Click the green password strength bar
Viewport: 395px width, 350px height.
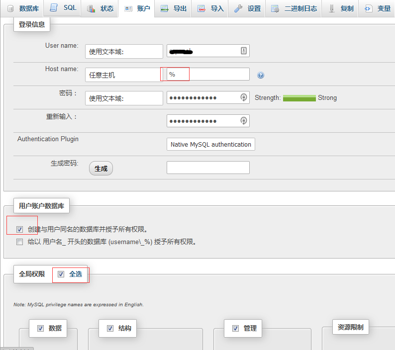[x=299, y=98]
